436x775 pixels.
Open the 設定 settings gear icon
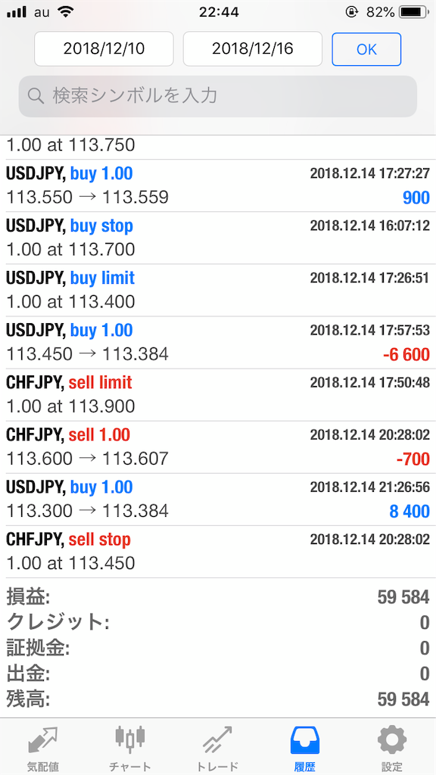(392, 740)
